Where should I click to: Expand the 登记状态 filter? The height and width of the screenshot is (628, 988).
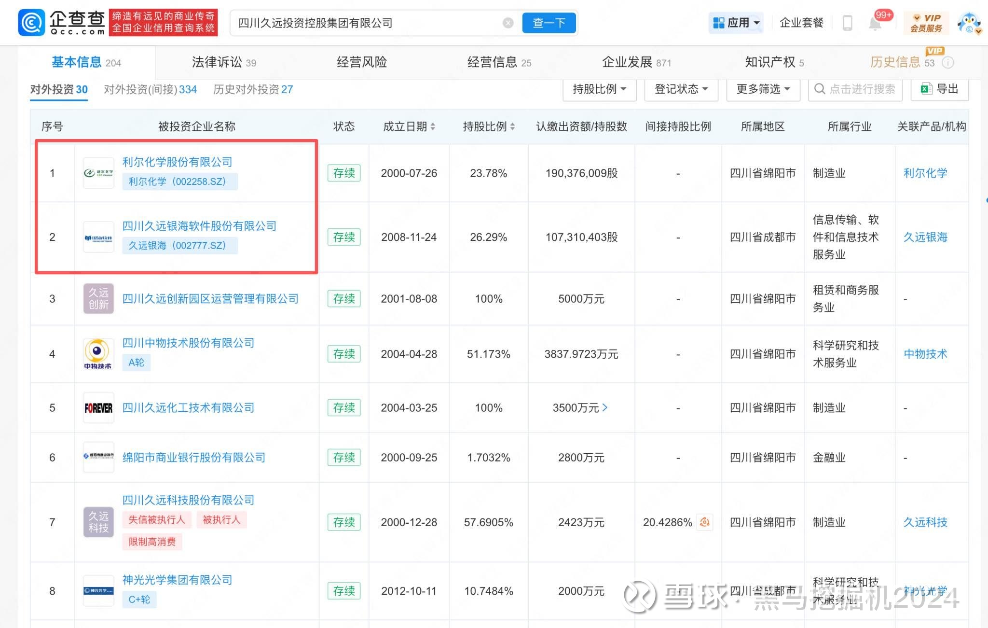click(x=681, y=89)
